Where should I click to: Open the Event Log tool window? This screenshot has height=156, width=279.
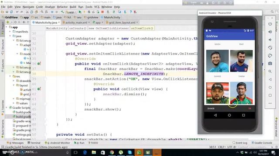240,143
